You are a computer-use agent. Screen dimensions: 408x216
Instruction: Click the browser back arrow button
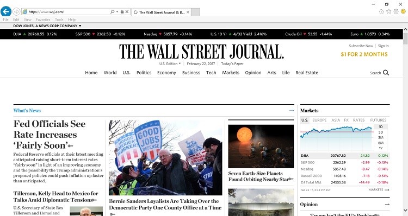6,11
